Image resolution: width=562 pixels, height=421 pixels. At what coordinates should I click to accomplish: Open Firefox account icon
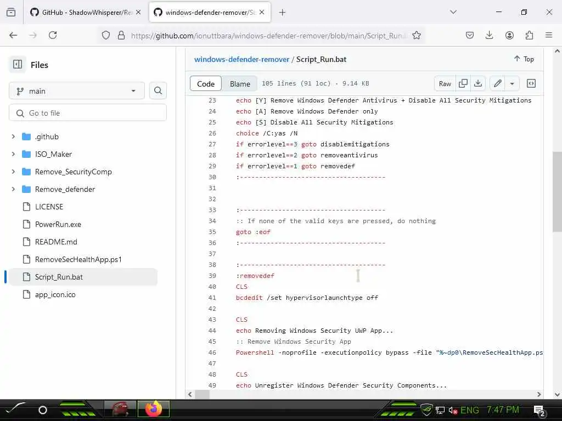[x=509, y=35]
